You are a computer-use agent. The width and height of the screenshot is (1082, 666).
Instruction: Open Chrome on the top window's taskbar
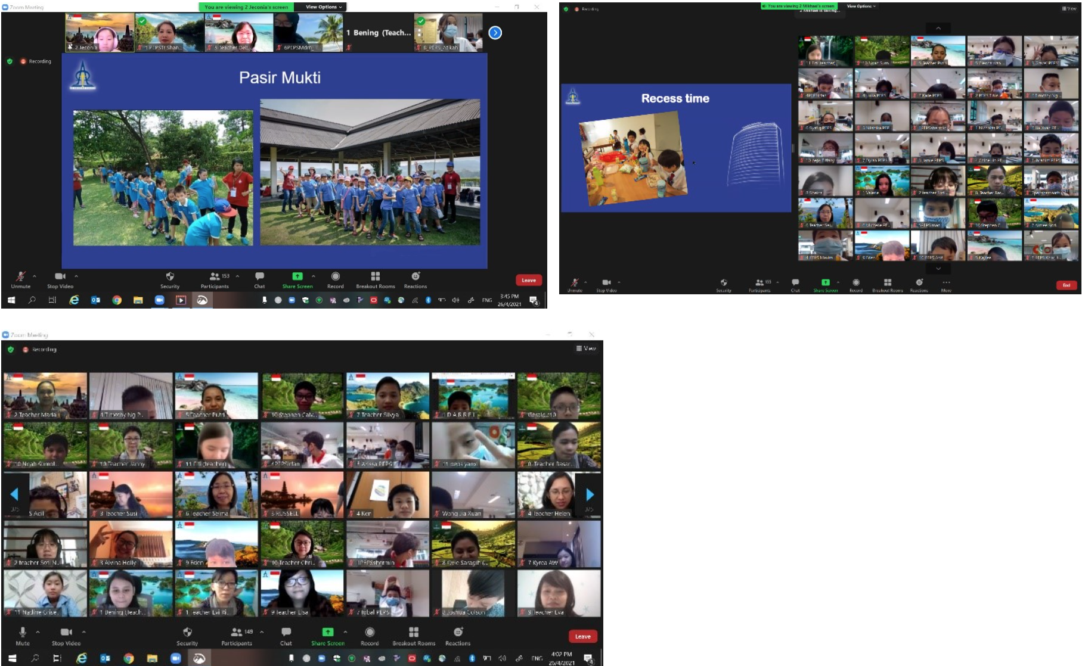coord(117,300)
